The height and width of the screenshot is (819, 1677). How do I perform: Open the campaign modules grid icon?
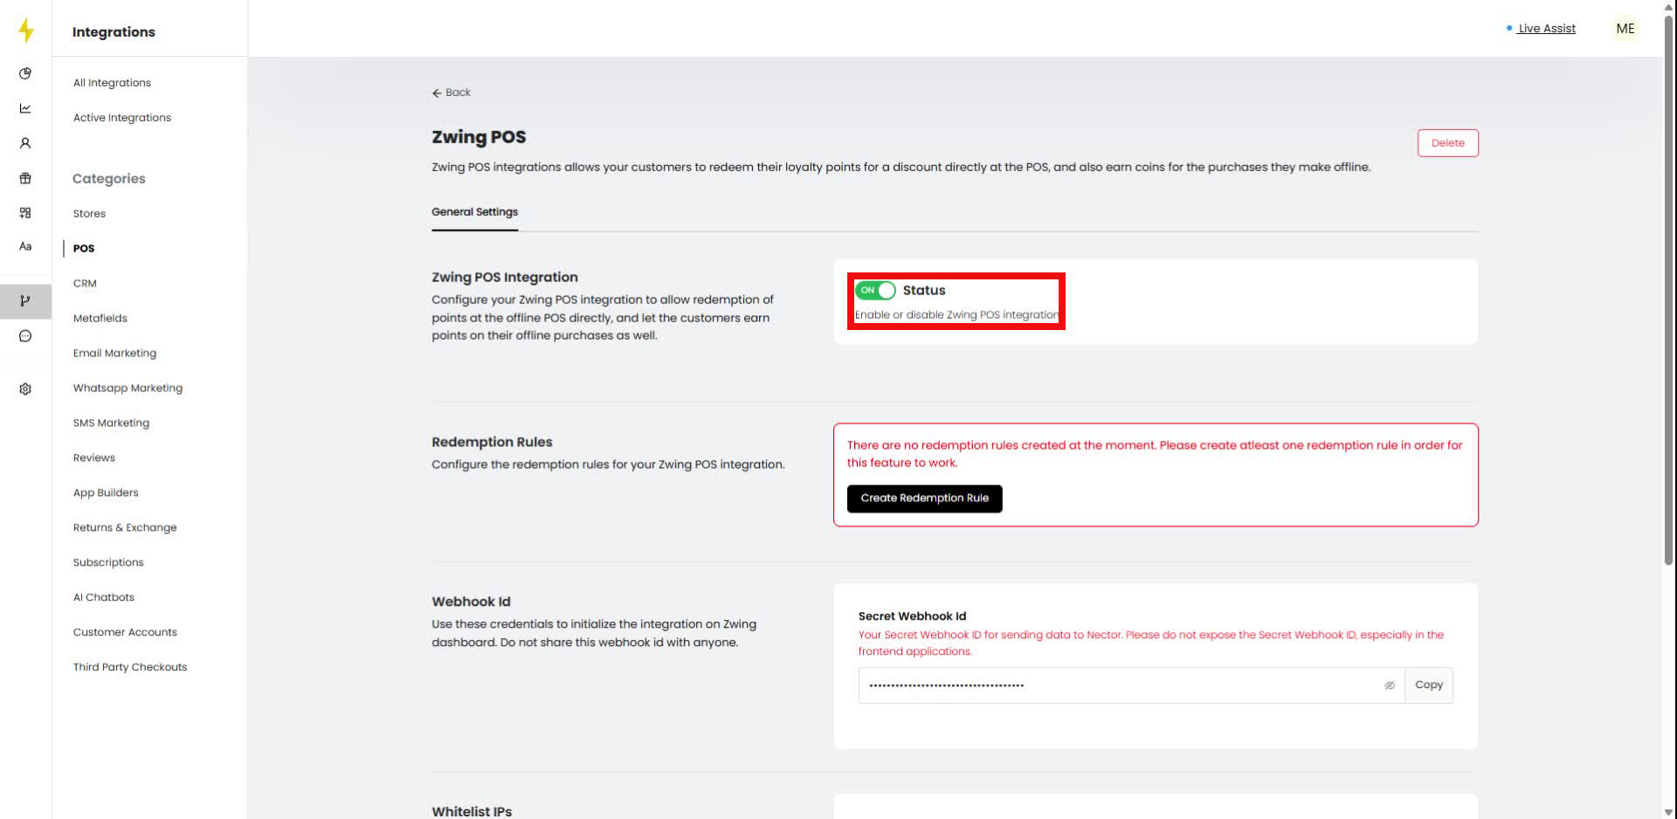tap(25, 212)
